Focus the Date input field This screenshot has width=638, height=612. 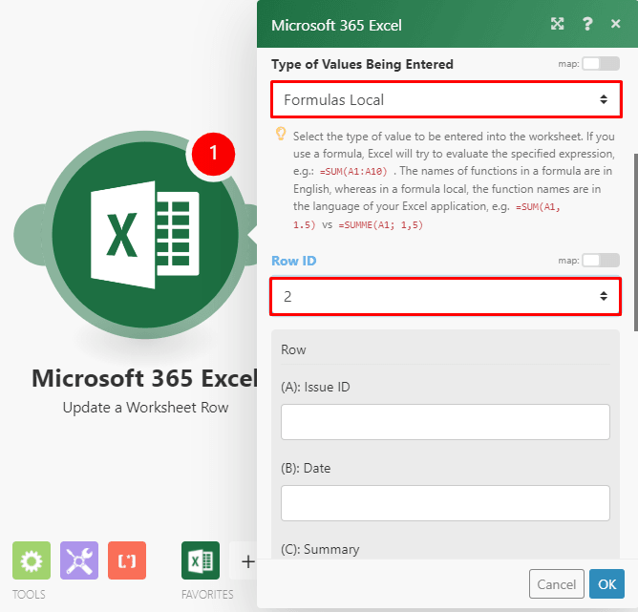tap(445, 502)
